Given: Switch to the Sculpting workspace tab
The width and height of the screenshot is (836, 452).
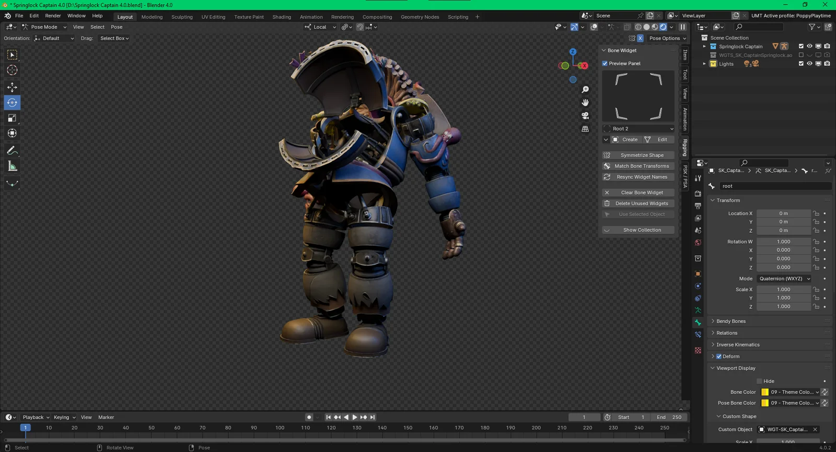Looking at the screenshot, I should [x=182, y=17].
